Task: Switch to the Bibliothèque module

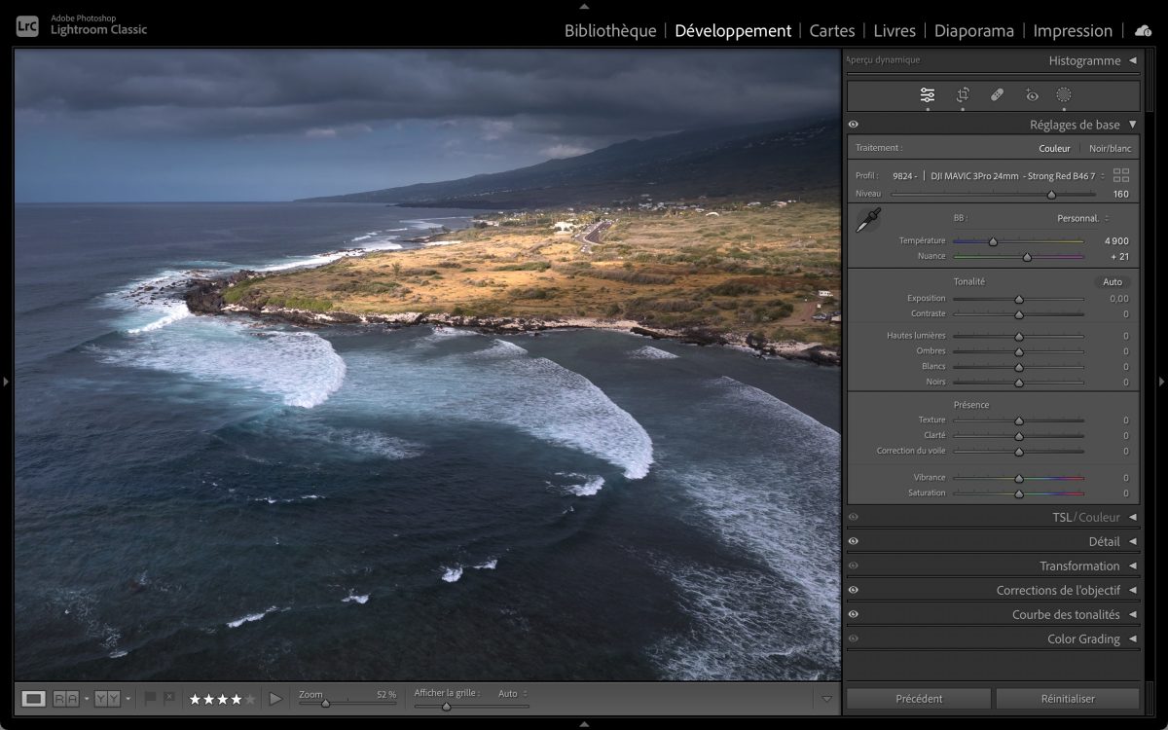Action: (x=610, y=30)
